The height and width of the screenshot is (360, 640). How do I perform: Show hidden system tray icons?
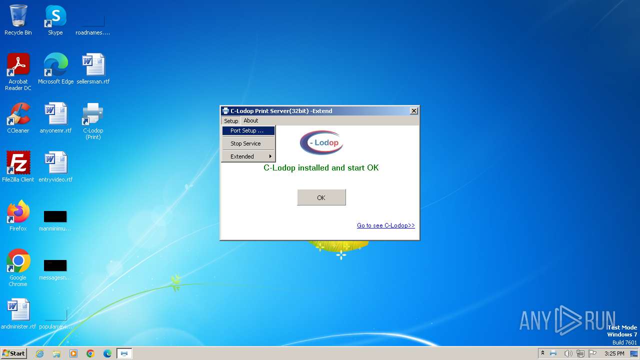click(542, 353)
